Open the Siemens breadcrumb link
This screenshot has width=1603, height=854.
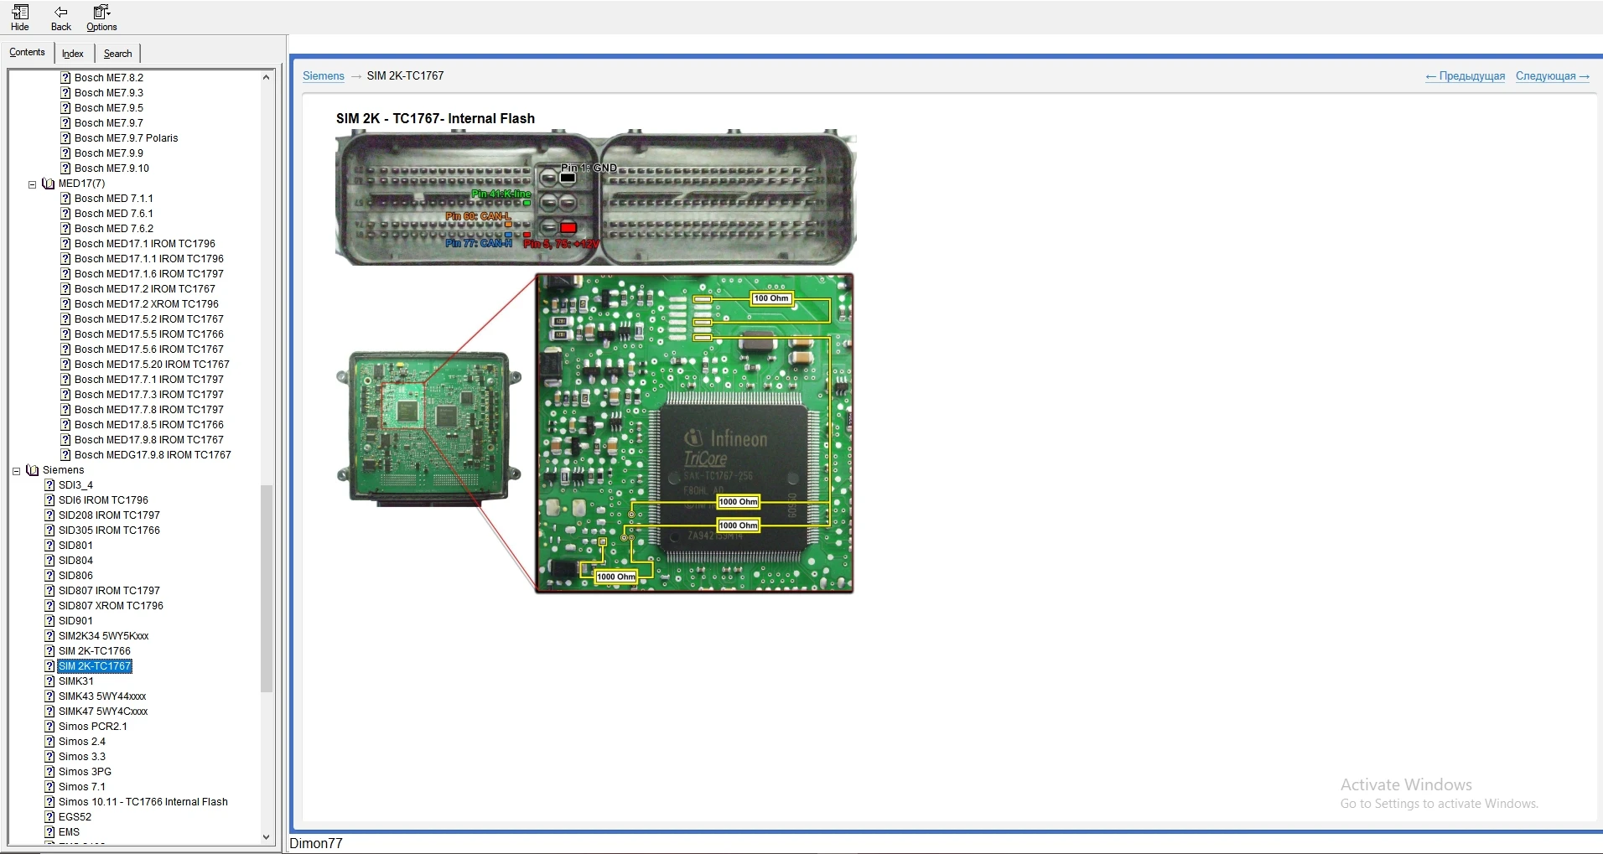coord(323,76)
